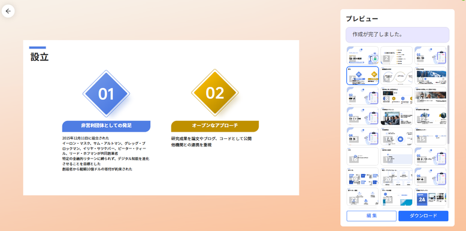
Task: Click the blue 01 diamond icon
Action: [106, 94]
